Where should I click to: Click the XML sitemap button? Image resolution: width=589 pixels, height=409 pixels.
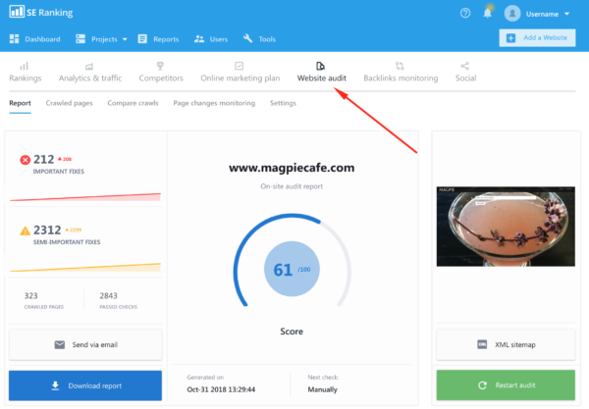point(506,345)
